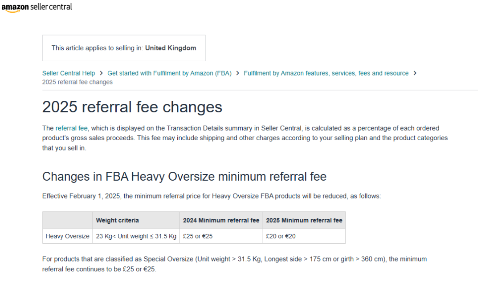
Task: Click the chevron preceding the Fulfilment by Amazon features breadcrumb
Action: click(238, 73)
